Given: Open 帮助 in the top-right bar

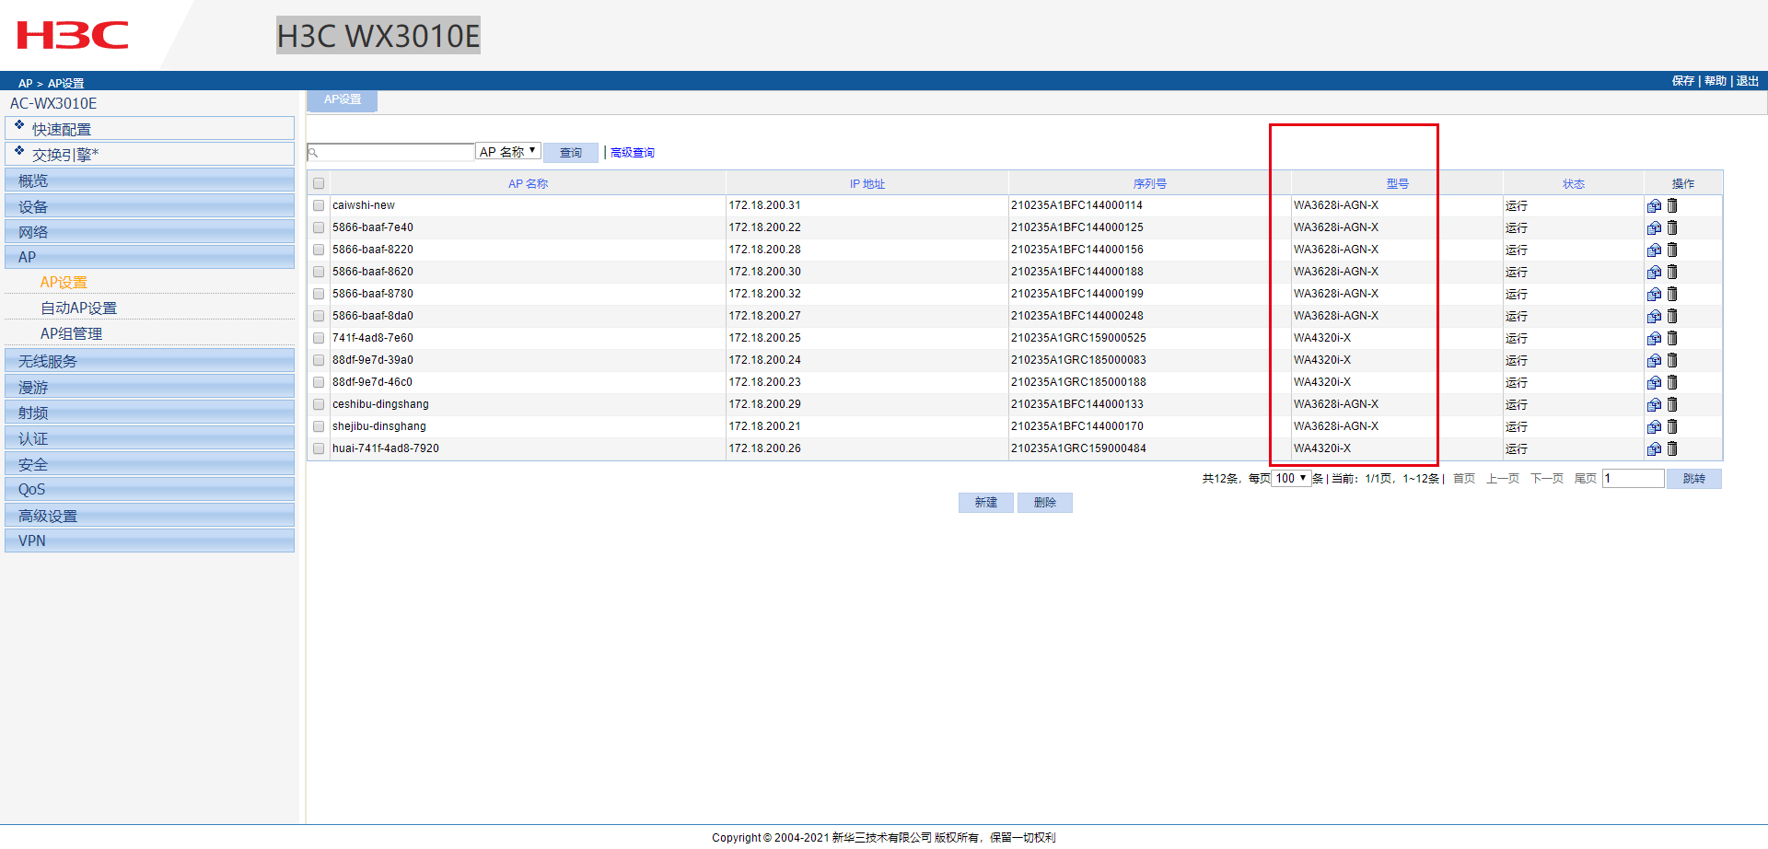Looking at the screenshot, I should pos(1716,81).
